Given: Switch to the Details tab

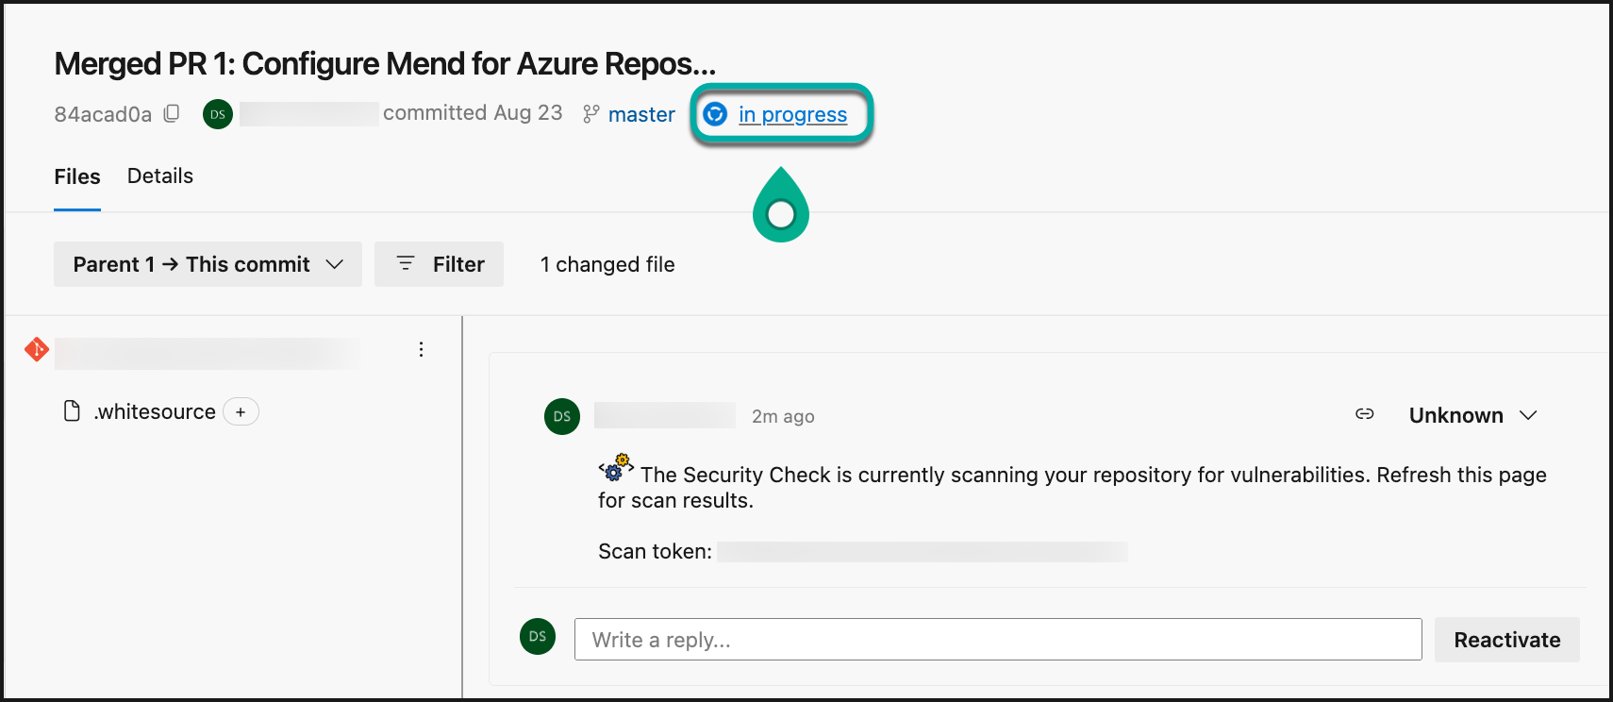Looking at the screenshot, I should coord(160,176).
